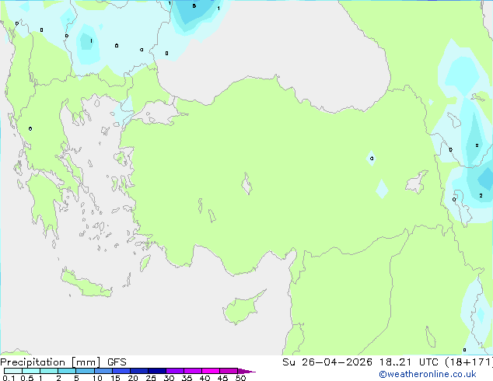Click the legend's "35" scale label
The width and height of the screenshot is (493, 381).
click(x=187, y=378)
